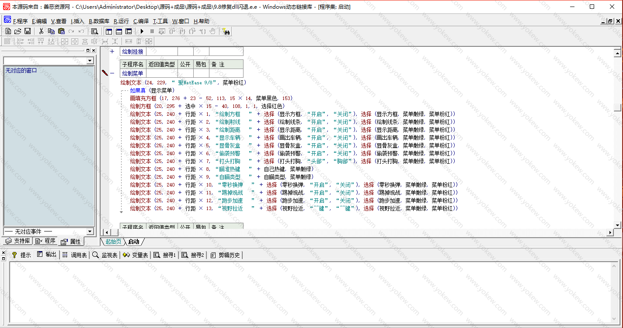The image size is (623, 328).
Task: Open the 无对应事件 event dropdown
Action: [90, 231]
